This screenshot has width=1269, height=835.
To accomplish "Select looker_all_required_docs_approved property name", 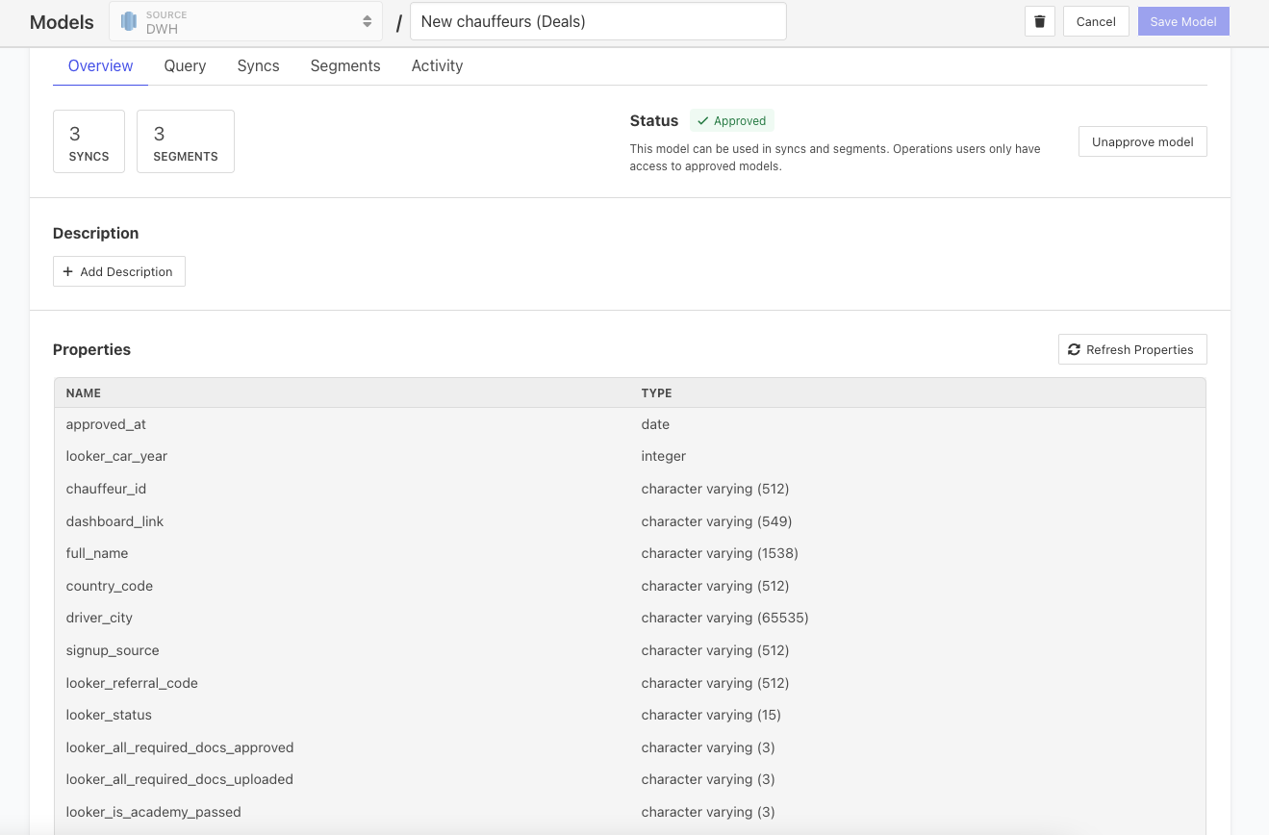I will click(x=180, y=747).
